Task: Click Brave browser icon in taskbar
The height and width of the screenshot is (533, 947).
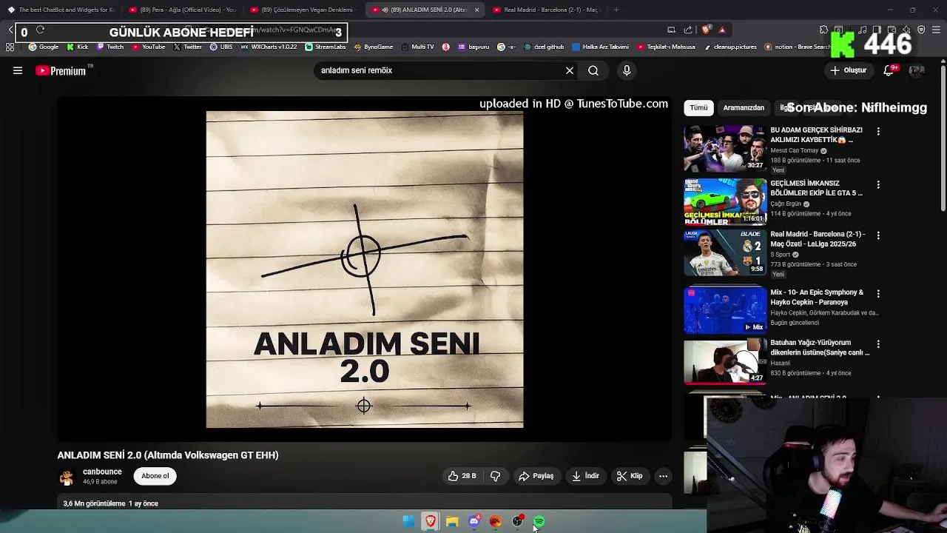Action: [x=431, y=522]
